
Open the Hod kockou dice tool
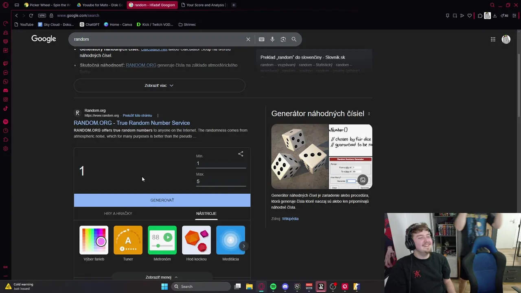[196, 244]
